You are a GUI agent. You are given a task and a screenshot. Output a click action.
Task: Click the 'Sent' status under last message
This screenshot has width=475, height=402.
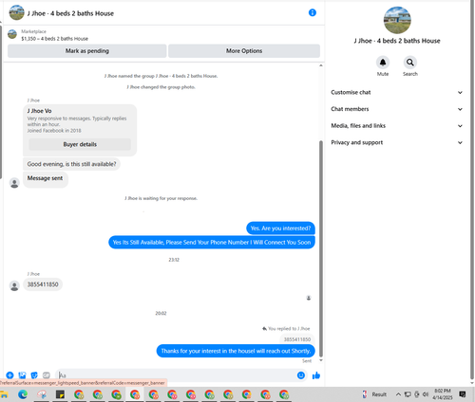pos(307,361)
